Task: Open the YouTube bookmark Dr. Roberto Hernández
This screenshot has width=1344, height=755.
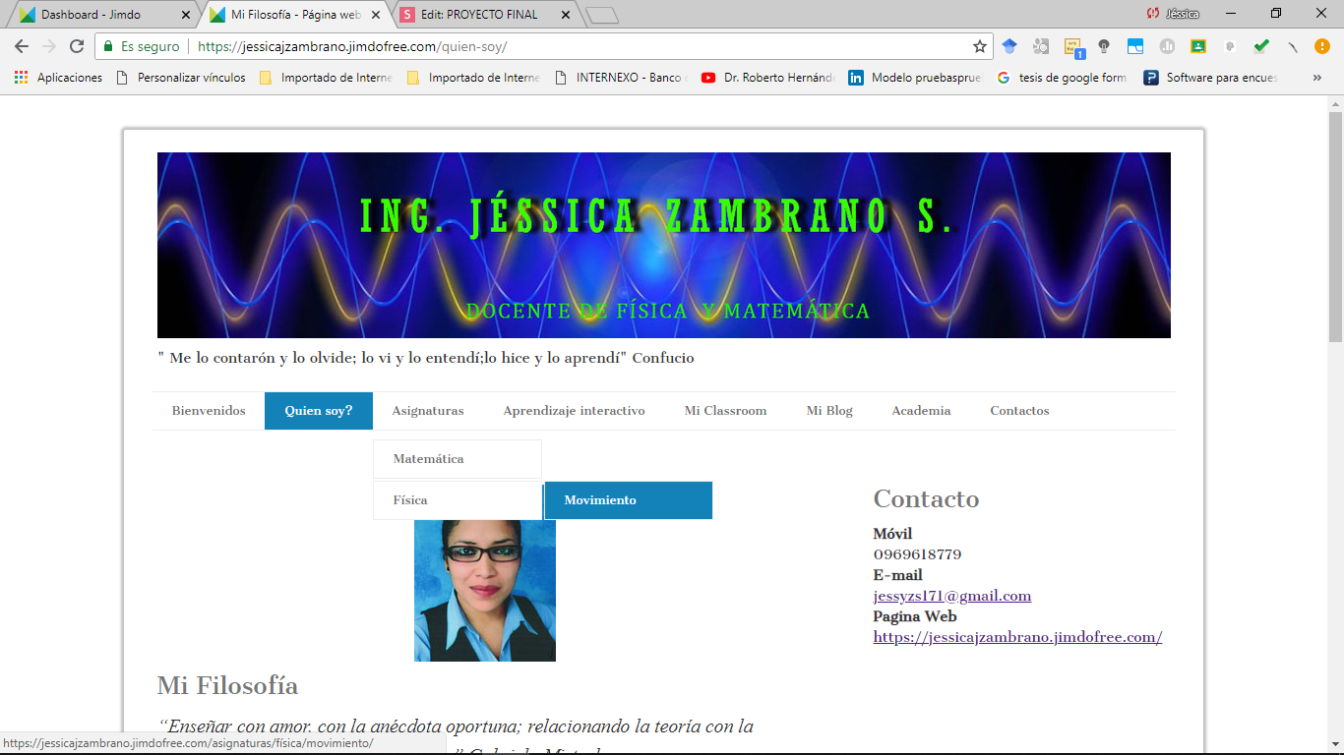Action: pyautogui.click(x=767, y=78)
